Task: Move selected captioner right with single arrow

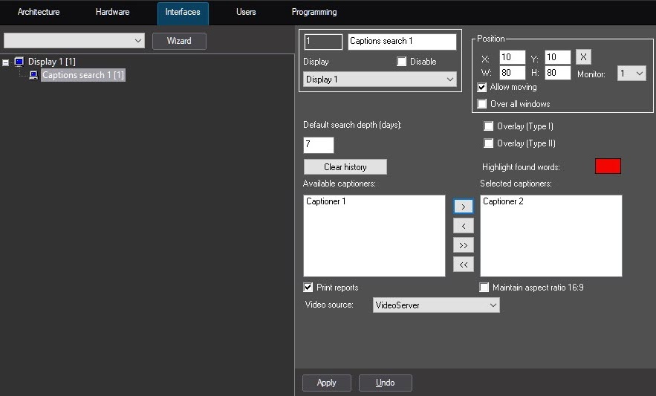Action: tap(463, 207)
